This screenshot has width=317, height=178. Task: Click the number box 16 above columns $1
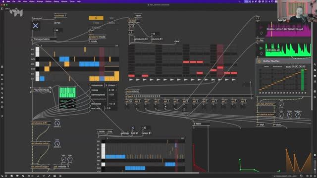pos(155,34)
